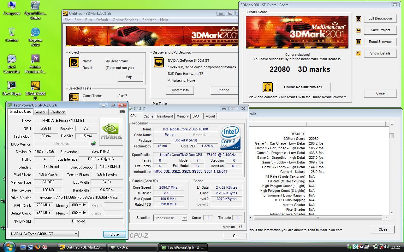Click the icon beside Edit Description button
The image size is (404, 252).
tap(359, 19)
